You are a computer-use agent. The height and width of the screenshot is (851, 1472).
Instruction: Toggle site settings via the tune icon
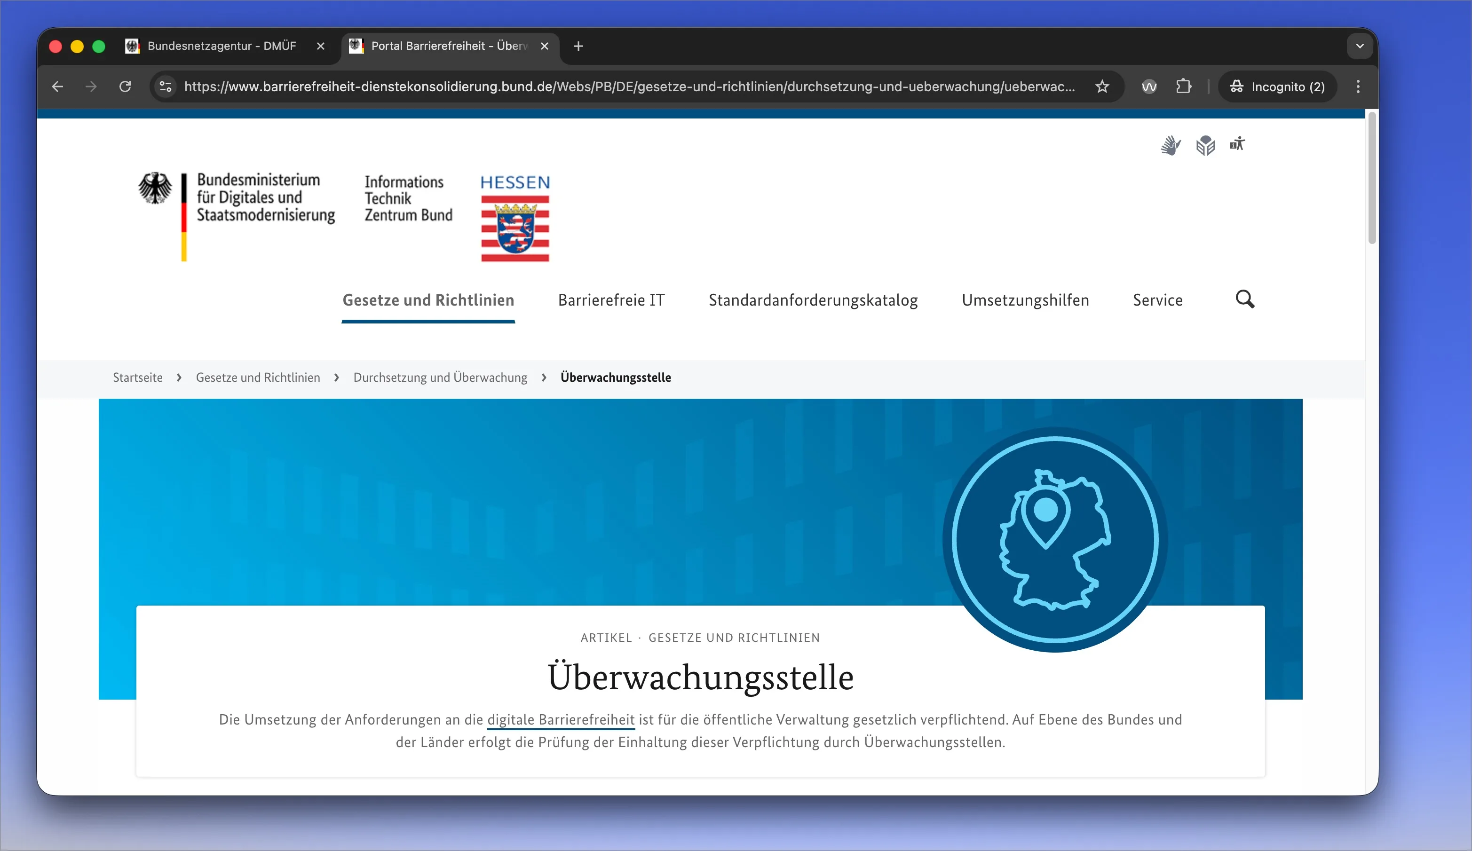[x=166, y=87]
